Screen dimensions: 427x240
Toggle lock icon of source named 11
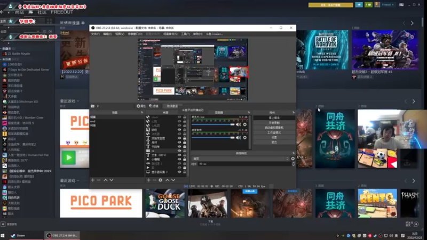tap(185, 151)
